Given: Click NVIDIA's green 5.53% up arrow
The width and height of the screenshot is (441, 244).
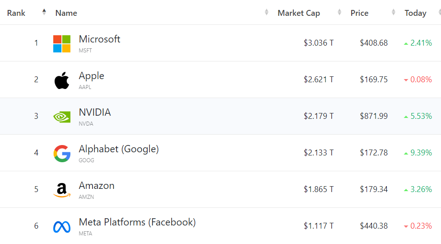Looking at the screenshot, I should [406, 117].
